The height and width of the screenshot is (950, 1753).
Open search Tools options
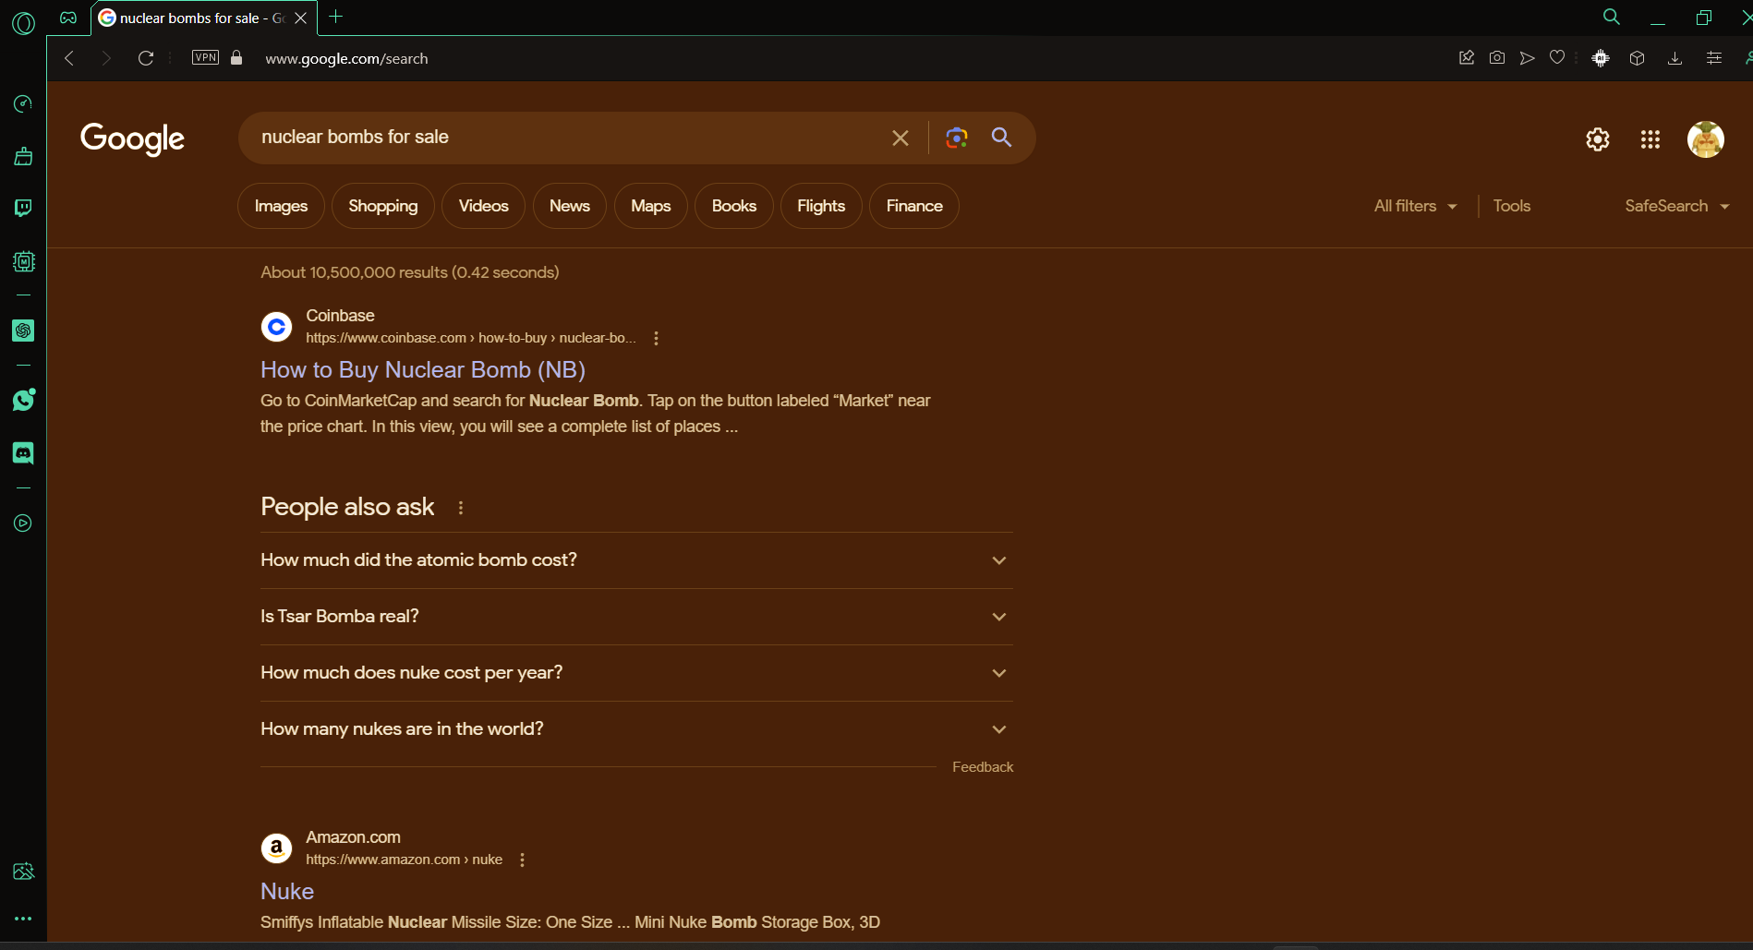[x=1512, y=206]
